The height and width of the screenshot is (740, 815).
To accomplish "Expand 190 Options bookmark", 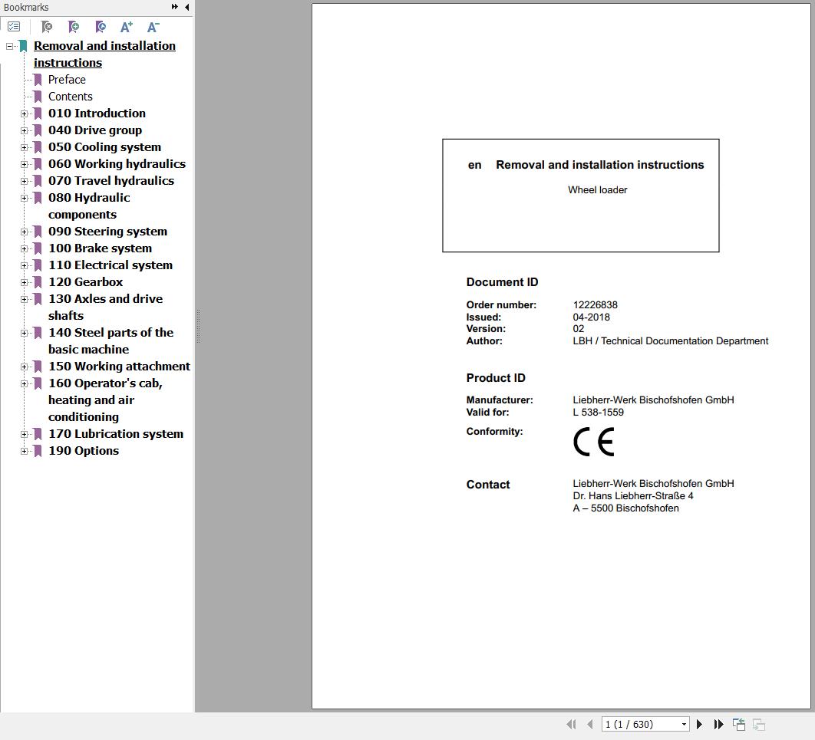I will click(x=24, y=451).
